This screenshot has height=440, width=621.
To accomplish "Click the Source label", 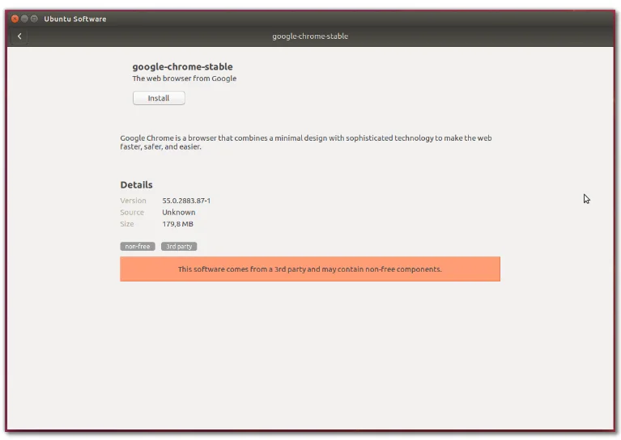I will pos(132,212).
